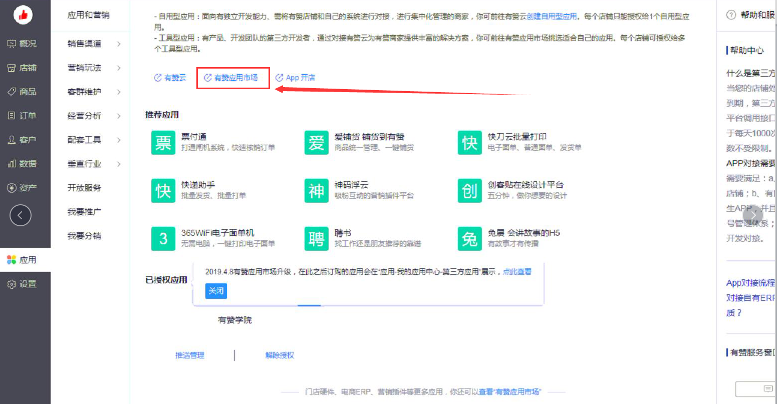Expand 销售渠道 submenu chevron
Viewport: 777px width, 404px height.
click(x=119, y=44)
